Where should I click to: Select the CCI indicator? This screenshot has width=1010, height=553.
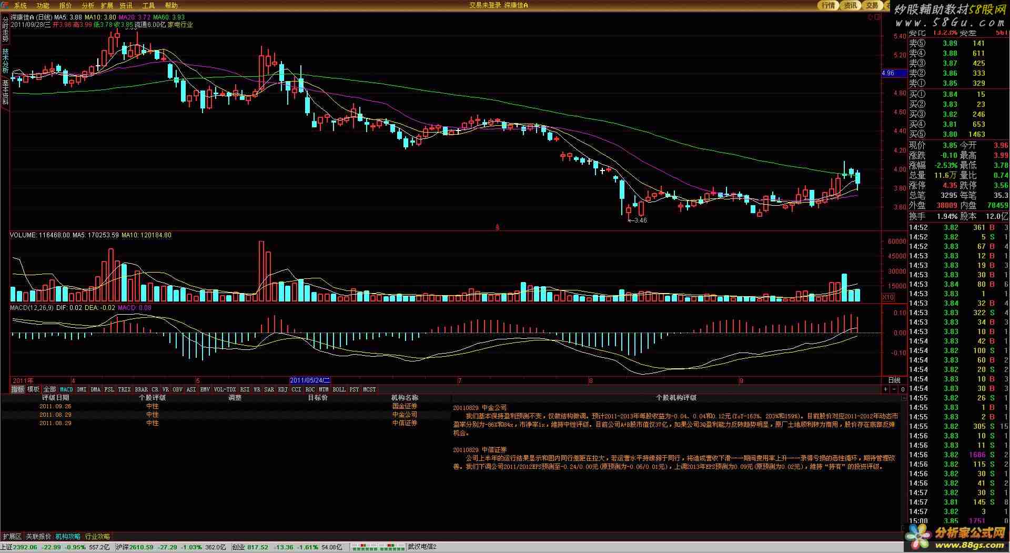coord(296,389)
